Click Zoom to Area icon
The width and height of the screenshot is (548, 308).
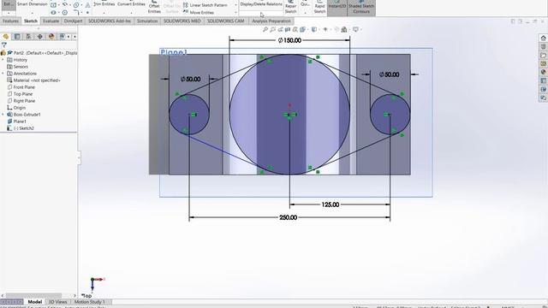pyautogui.click(x=272, y=30)
